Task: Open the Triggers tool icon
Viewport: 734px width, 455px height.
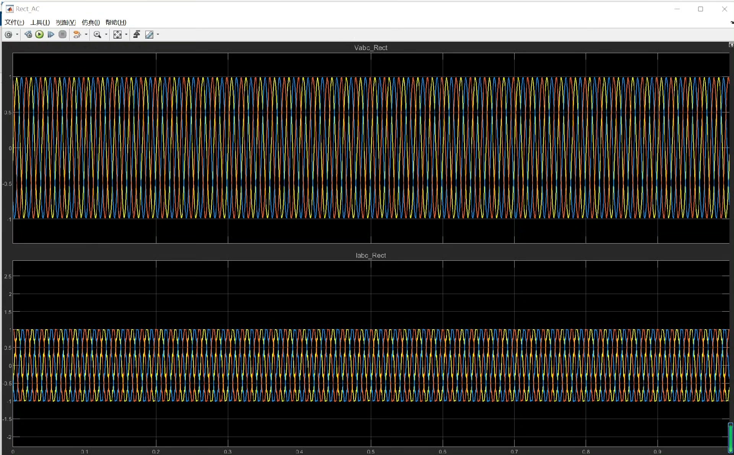Action: point(137,35)
